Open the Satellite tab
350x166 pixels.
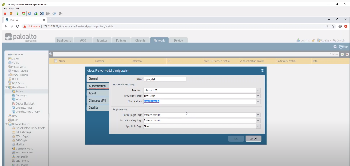(x=98, y=107)
